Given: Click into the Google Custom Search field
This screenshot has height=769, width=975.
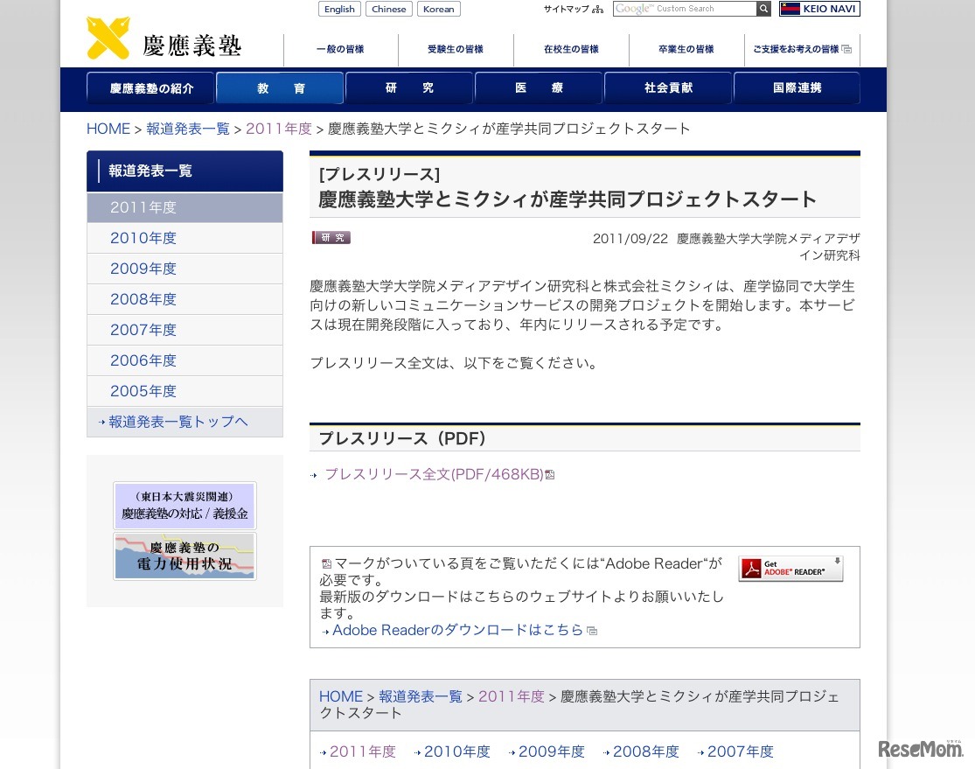Looking at the screenshot, I should pos(691,9).
